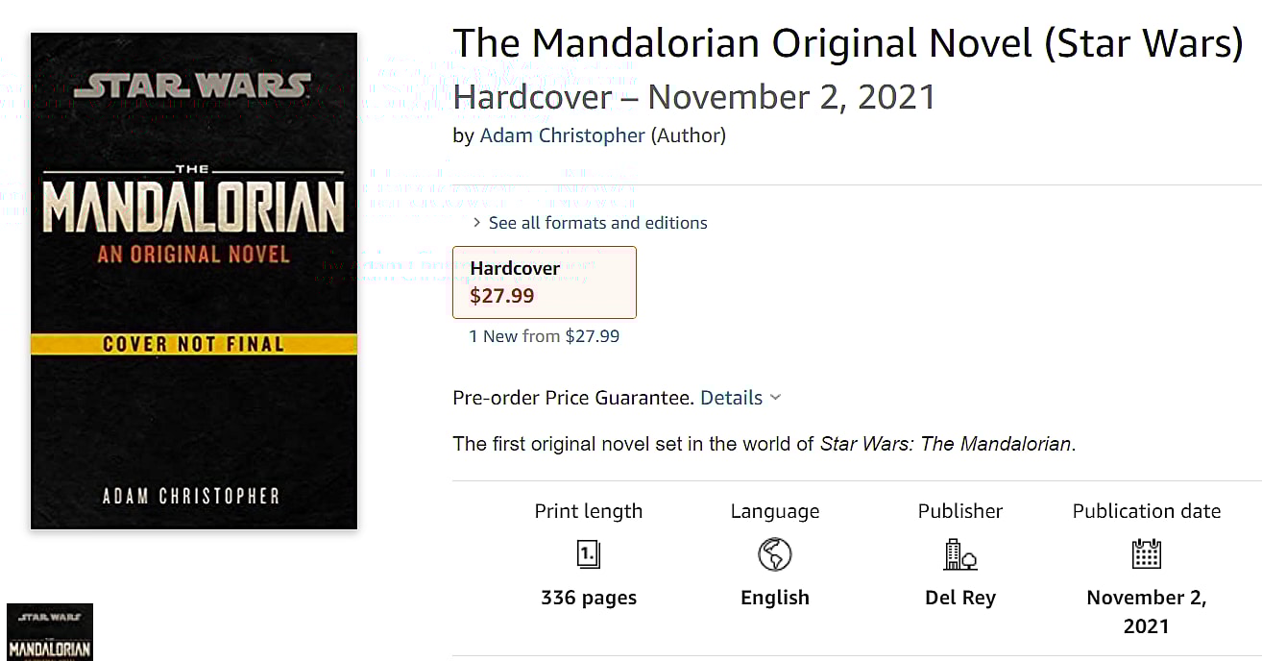Open the "1 New from $27.99" link
1262x661 pixels.
pyautogui.click(x=545, y=336)
